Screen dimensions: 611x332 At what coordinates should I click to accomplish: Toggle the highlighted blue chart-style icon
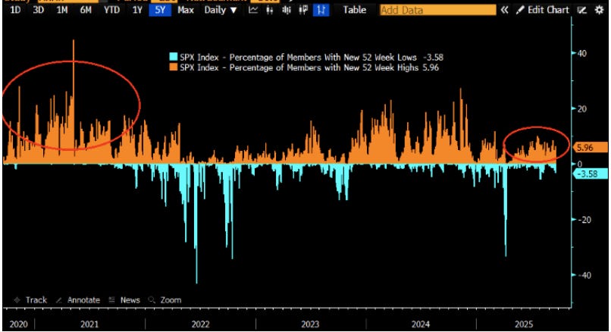321,10
